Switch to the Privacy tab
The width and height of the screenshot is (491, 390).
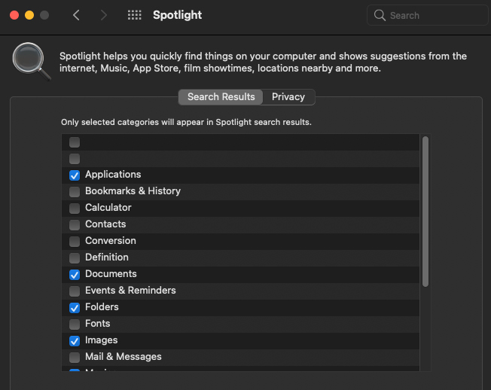(x=288, y=97)
